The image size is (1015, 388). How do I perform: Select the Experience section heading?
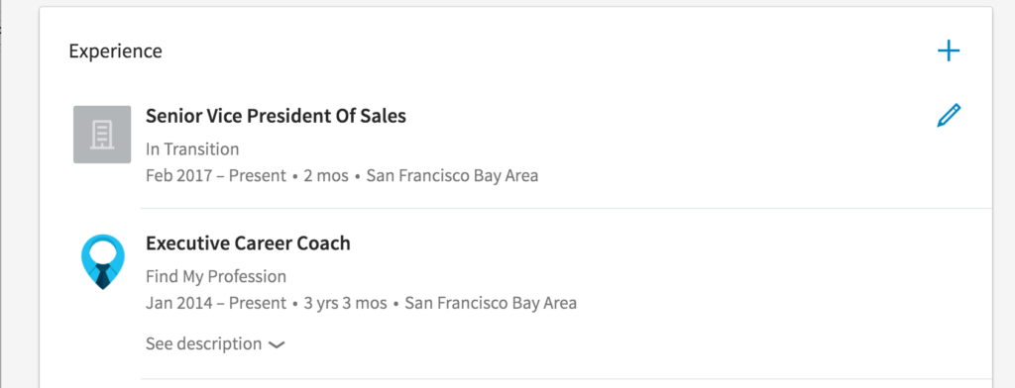[115, 51]
